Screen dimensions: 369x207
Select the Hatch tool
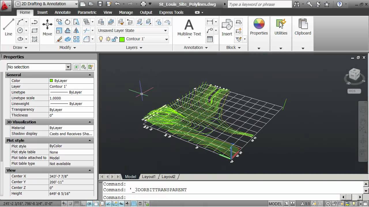[x=34, y=39]
